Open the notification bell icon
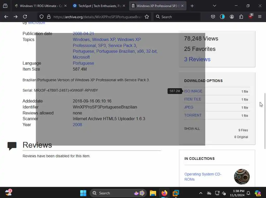 coord(248,193)
